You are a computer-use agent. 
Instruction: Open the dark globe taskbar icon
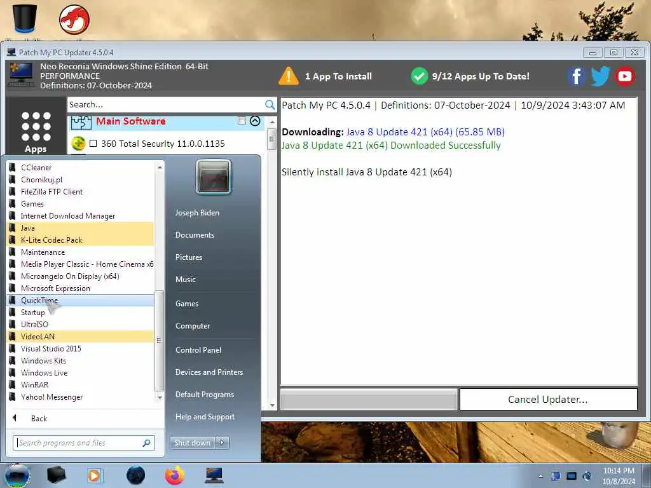point(136,475)
